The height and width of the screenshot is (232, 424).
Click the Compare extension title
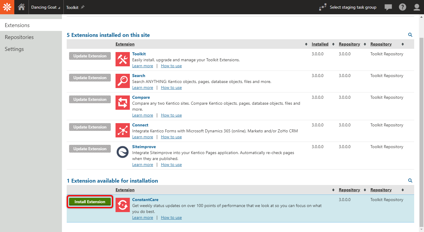coord(141,97)
